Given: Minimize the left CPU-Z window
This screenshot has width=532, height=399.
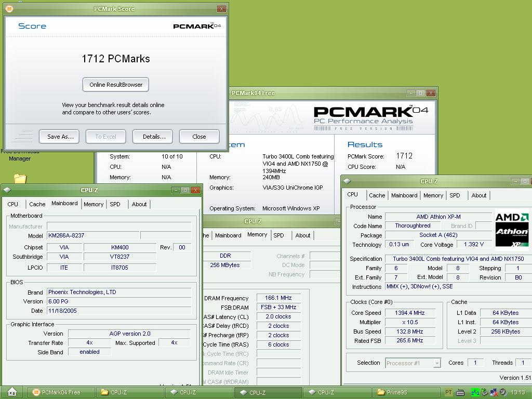Looking at the screenshot, I should pos(176,190).
